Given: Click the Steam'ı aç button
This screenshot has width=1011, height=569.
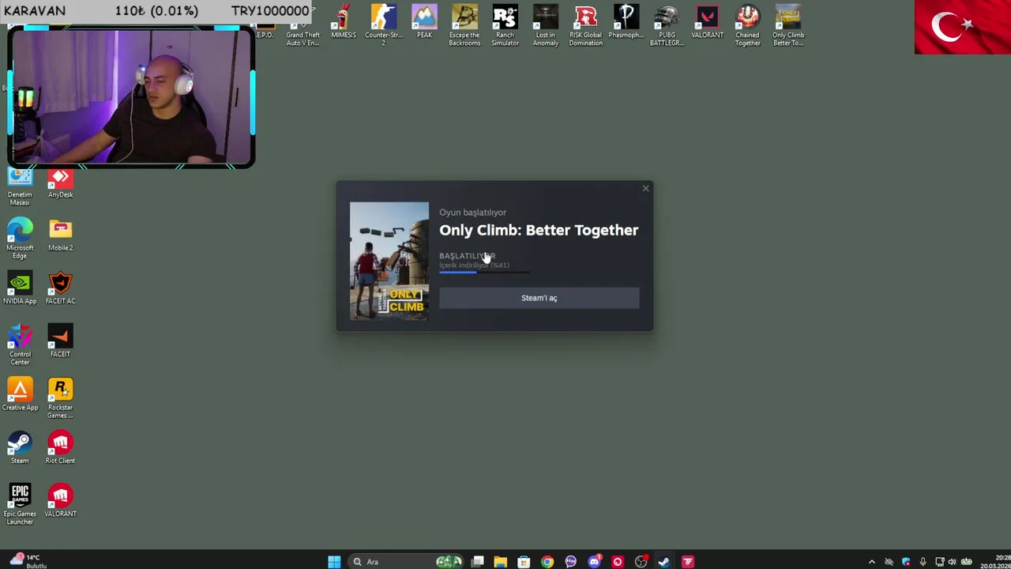Looking at the screenshot, I should coord(539,298).
